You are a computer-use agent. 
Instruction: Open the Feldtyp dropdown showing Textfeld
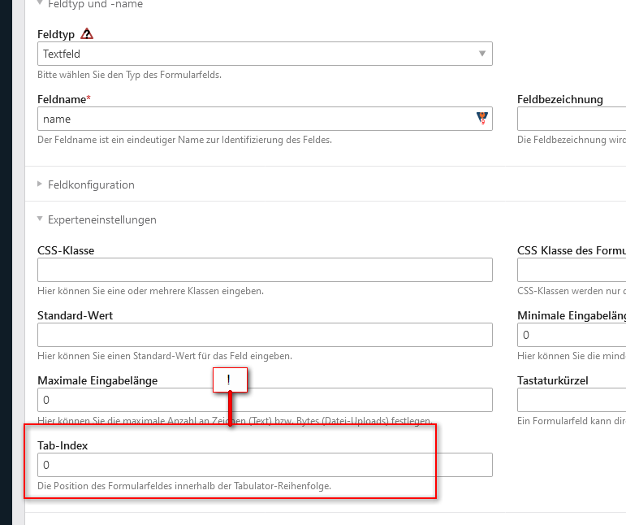click(x=265, y=54)
